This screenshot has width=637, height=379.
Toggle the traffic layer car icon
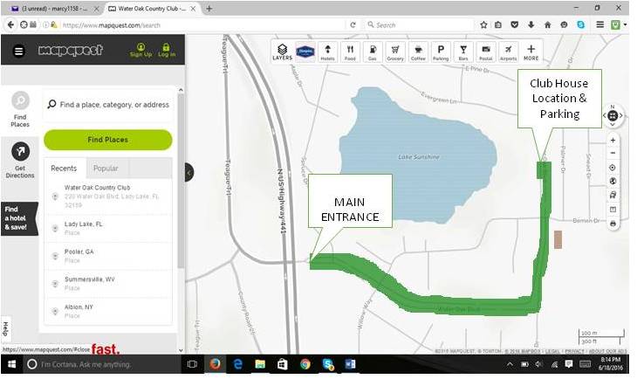(613, 196)
